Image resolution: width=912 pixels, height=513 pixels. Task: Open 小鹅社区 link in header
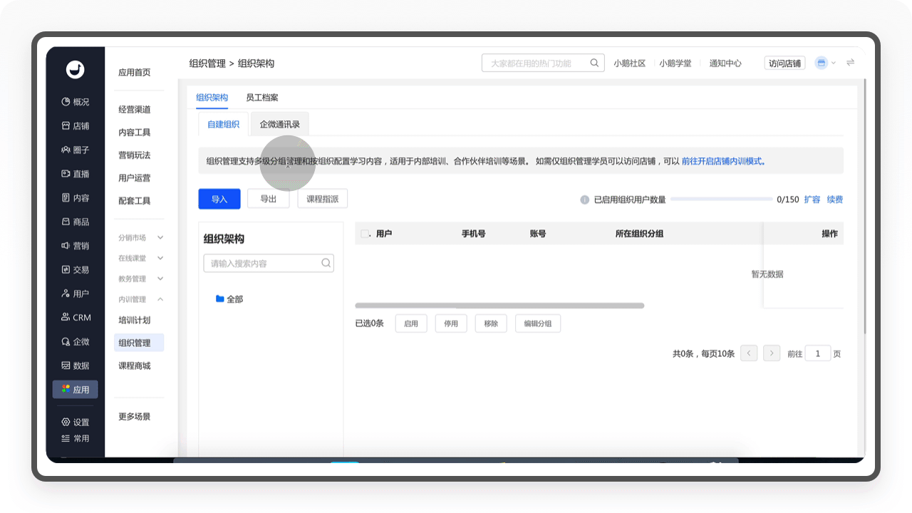(x=630, y=63)
